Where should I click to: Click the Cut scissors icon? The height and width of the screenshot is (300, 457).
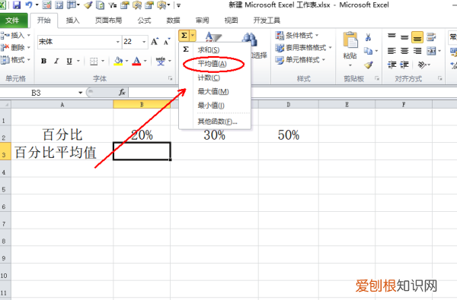coord(368,37)
